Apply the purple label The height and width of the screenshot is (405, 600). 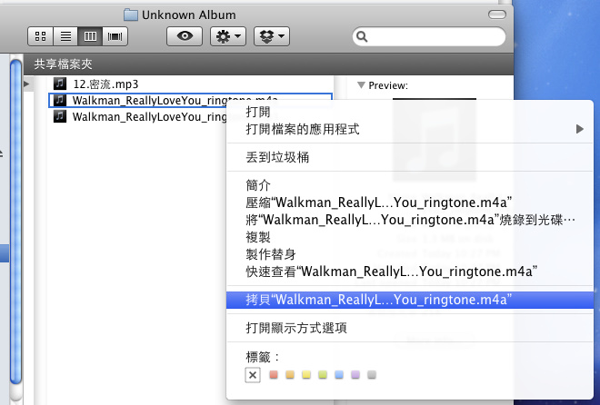[x=355, y=374]
